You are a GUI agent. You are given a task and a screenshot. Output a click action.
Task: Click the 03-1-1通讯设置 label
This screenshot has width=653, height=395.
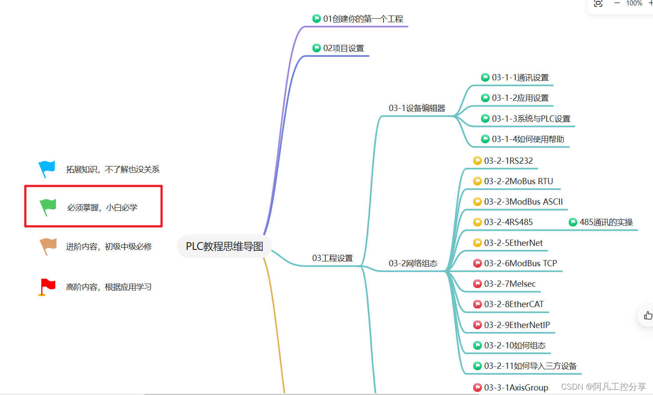[520, 78]
